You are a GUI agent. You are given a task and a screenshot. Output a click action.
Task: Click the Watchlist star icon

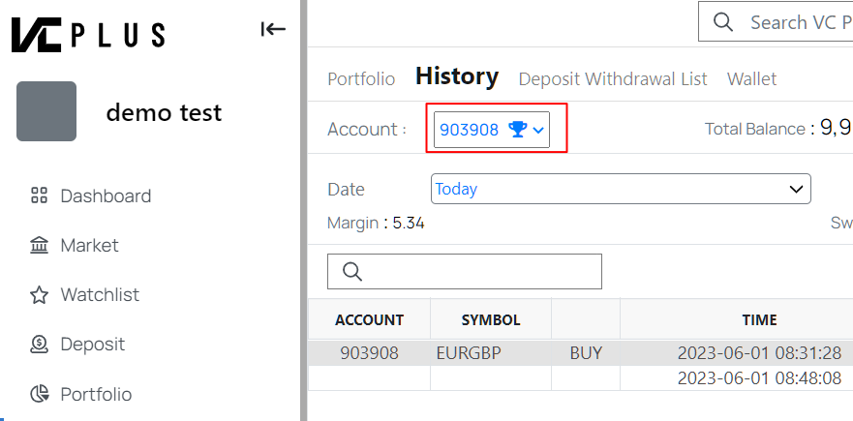point(40,295)
